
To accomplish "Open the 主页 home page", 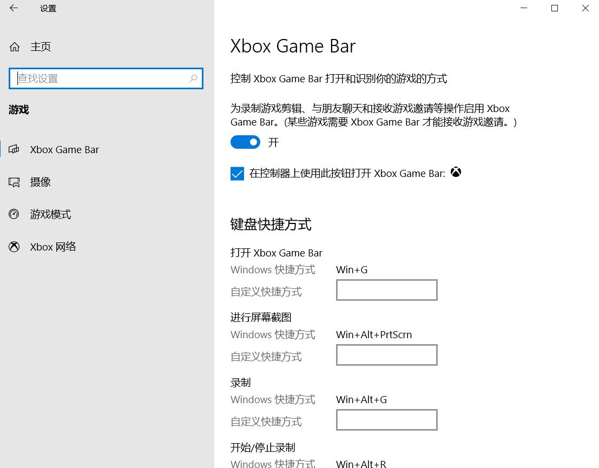I will pos(30,47).
